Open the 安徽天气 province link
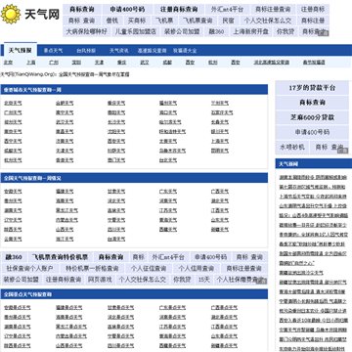This screenshot has width=352, height=352. tap(13, 192)
